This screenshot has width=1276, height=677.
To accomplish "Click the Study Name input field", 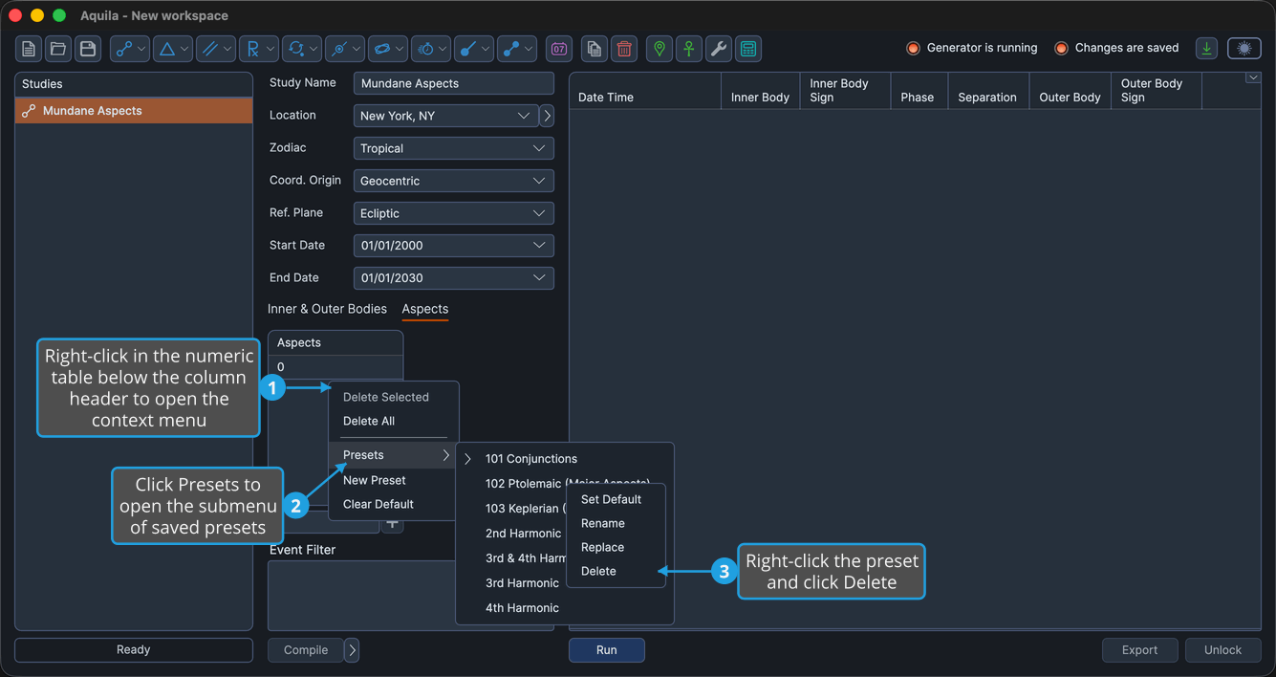I will [x=454, y=83].
